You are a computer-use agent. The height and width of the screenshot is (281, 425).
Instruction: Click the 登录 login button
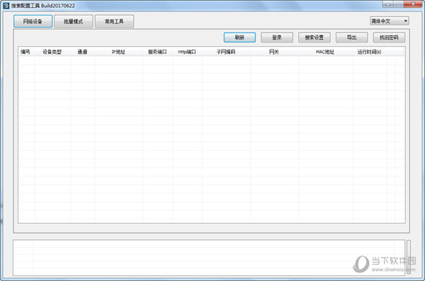pos(277,38)
